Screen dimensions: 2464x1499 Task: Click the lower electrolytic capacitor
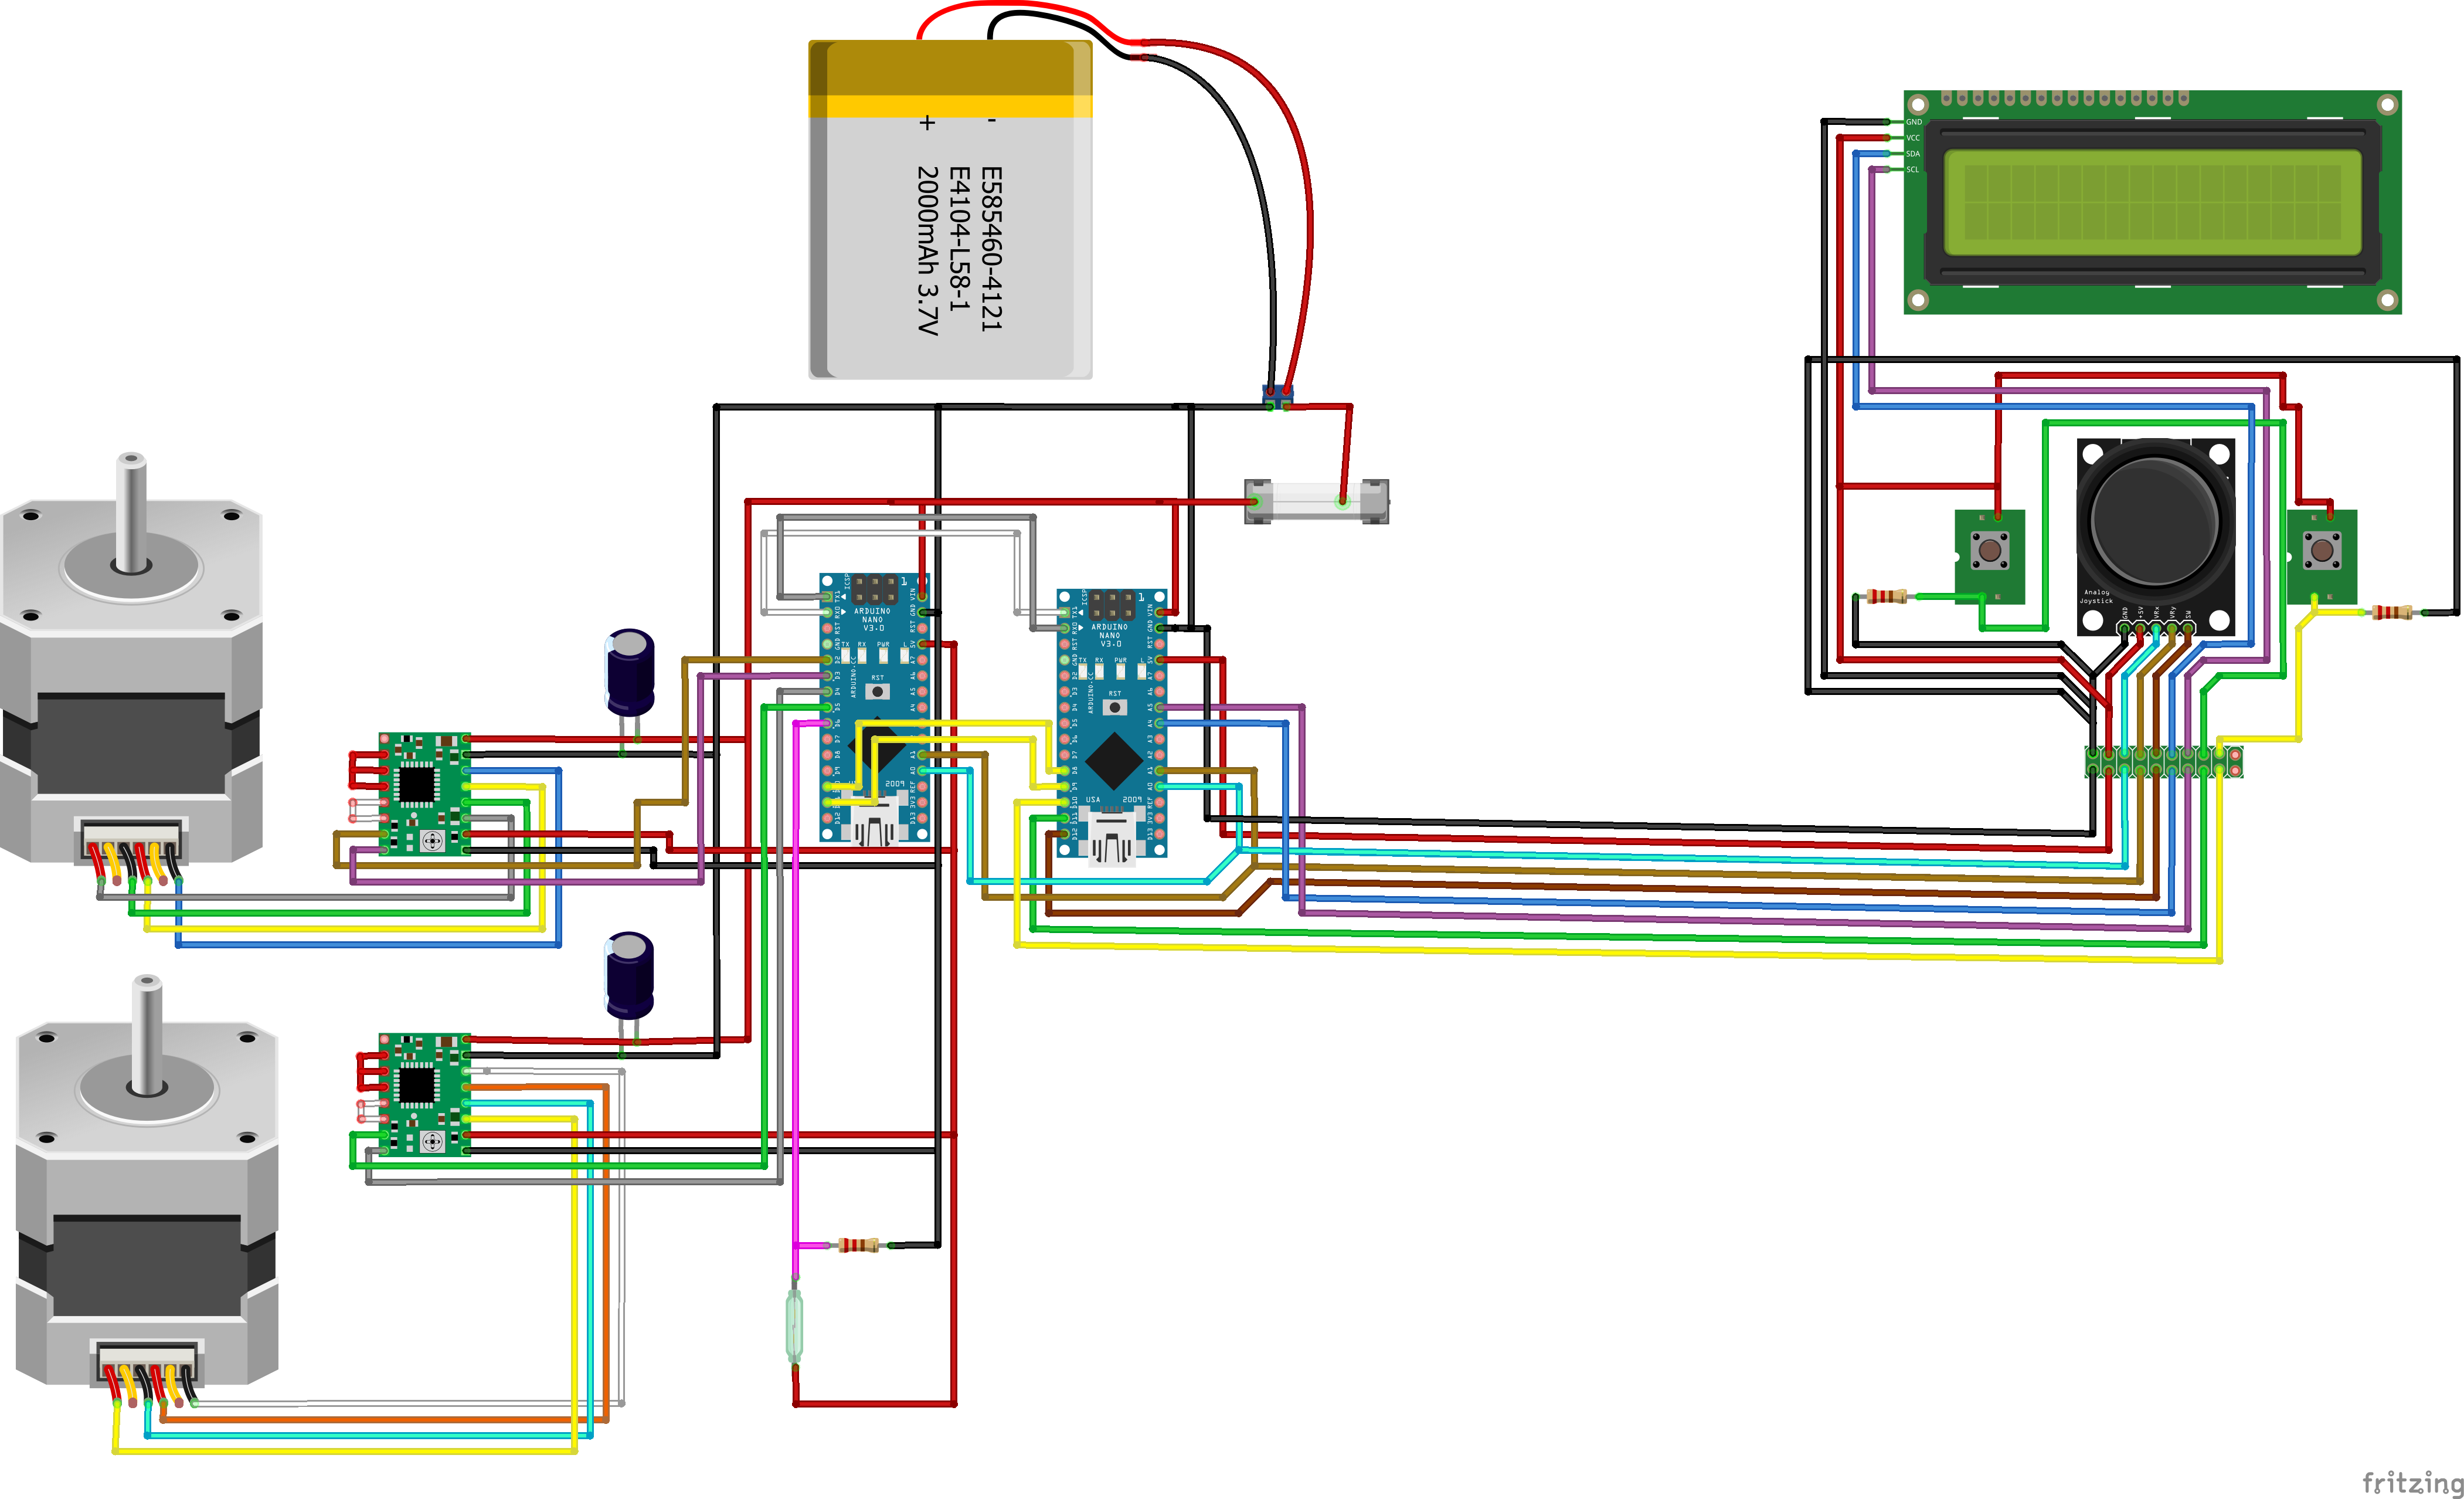click(x=630, y=976)
